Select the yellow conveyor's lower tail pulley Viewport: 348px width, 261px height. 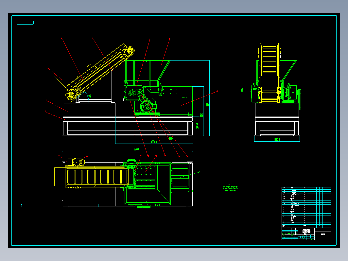(x=71, y=96)
